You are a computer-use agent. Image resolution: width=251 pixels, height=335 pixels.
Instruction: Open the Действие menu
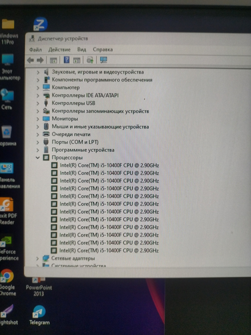pos(59,50)
